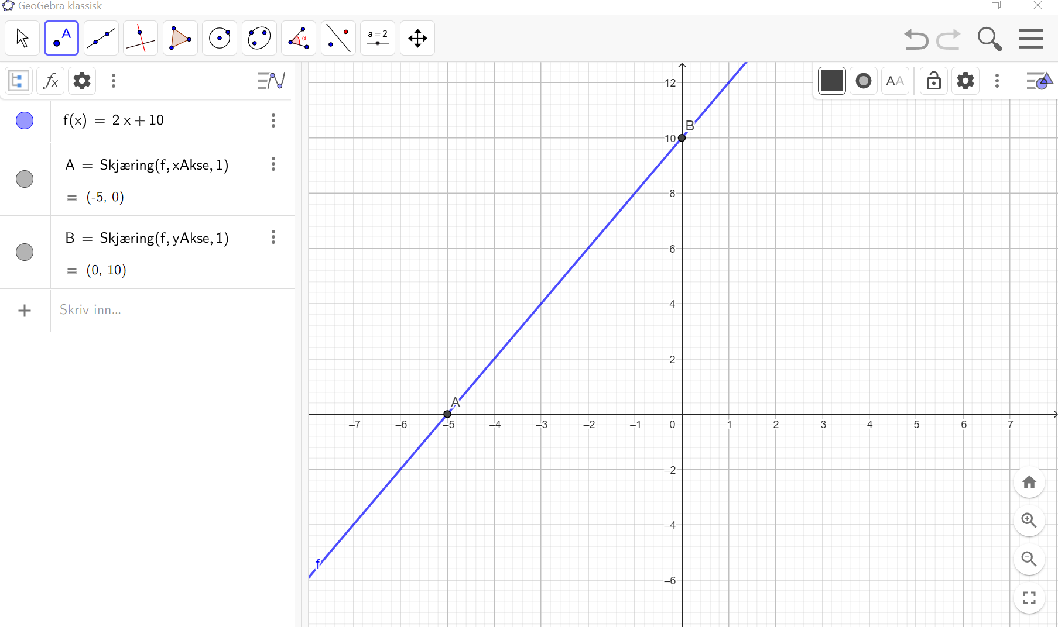Open the point style dropdown

coord(863,81)
